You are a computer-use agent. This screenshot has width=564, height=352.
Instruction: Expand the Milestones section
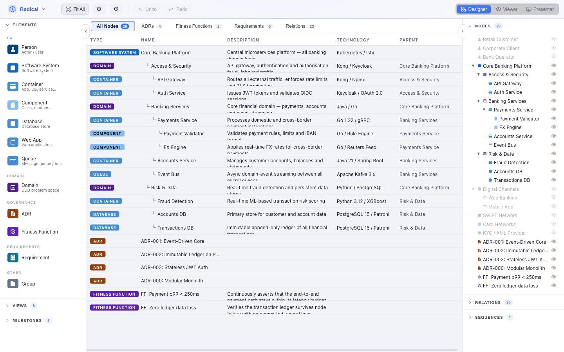tap(7, 321)
